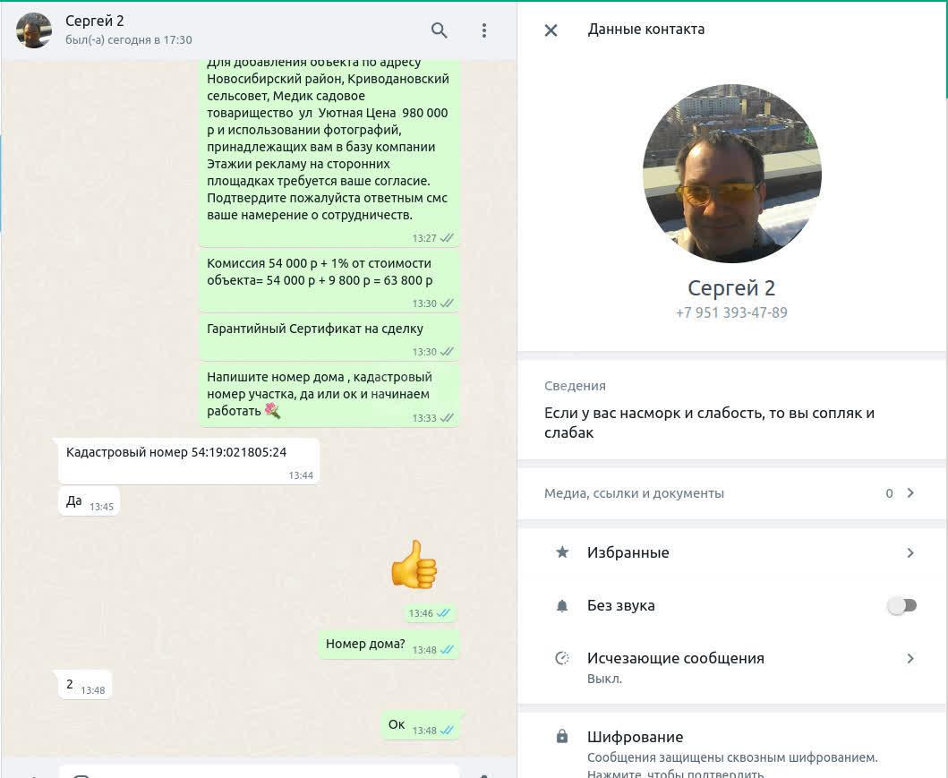
Task: Click the disappearing messages timer icon
Action: click(x=562, y=658)
